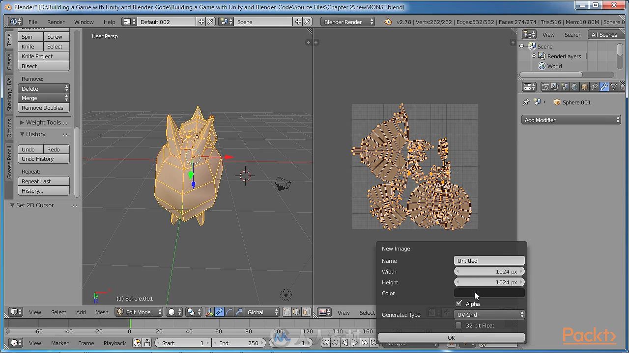The width and height of the screenshot is (629, 353).
Task: Enable the 32 bit Float checkbox
Action: point(459,325)
